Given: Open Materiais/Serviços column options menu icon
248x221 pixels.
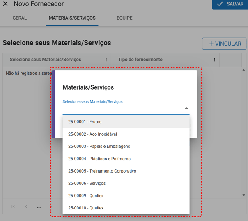Looking at the screenshot, I should pyautogui.click(x=106, y=60).
